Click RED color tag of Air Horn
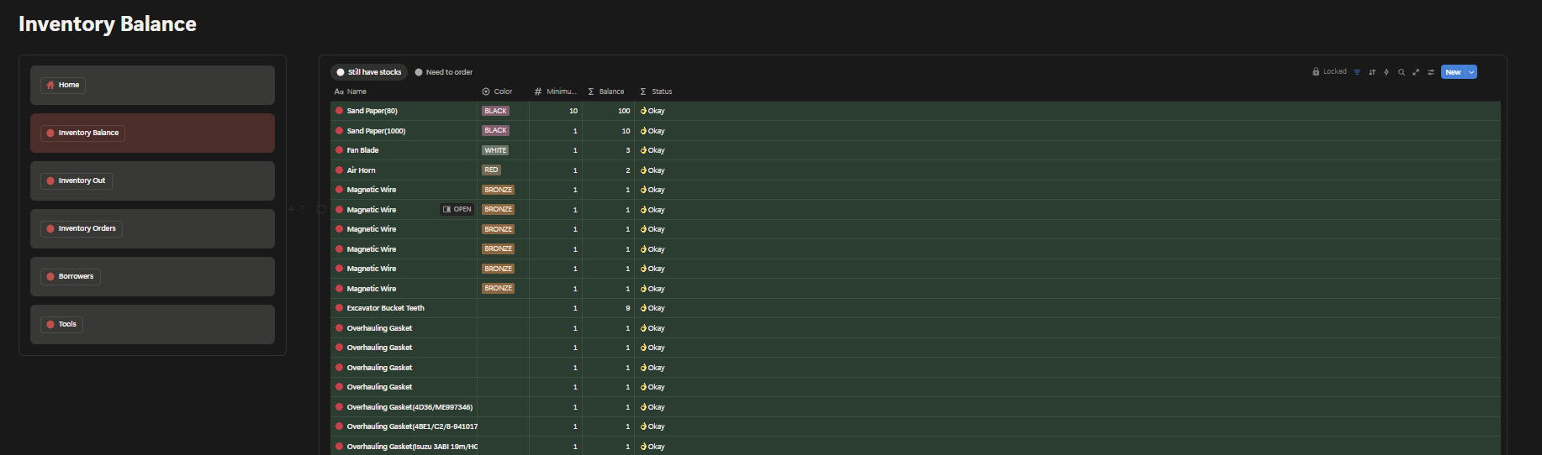This screenshot has width=1542, height=455. point(491,170)
